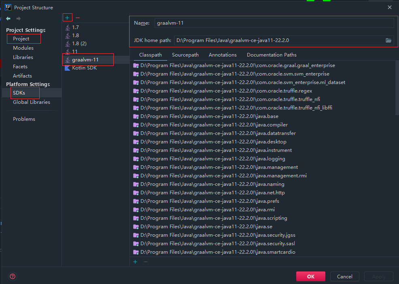The image size is (399, 284).
Task: Select the graalvm-11 SDK entry
Action: 96,60
